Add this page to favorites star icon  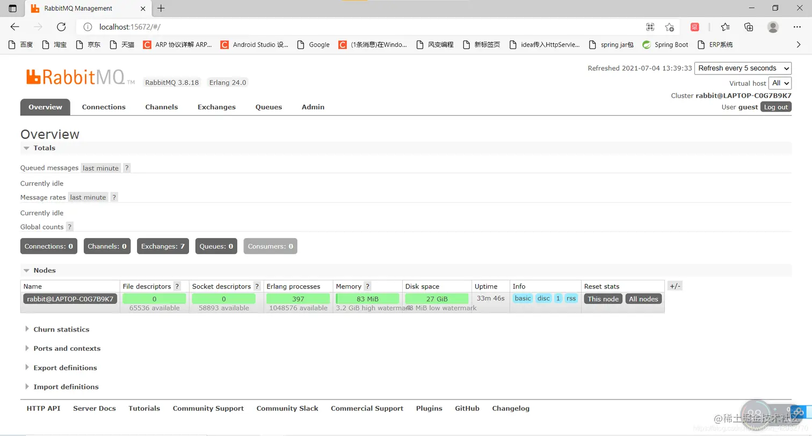pos(669,27)
